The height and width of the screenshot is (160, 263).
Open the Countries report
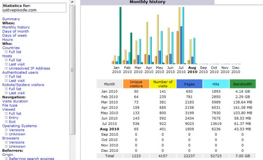pos(11,48)
